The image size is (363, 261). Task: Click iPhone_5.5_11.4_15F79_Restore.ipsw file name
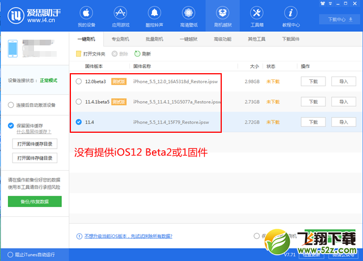point(171,122)
